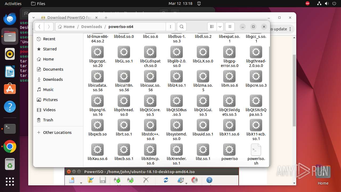Open the Files hamburger main menu
The height and width of the screenshot is (192, 341).
coord(230,27)
